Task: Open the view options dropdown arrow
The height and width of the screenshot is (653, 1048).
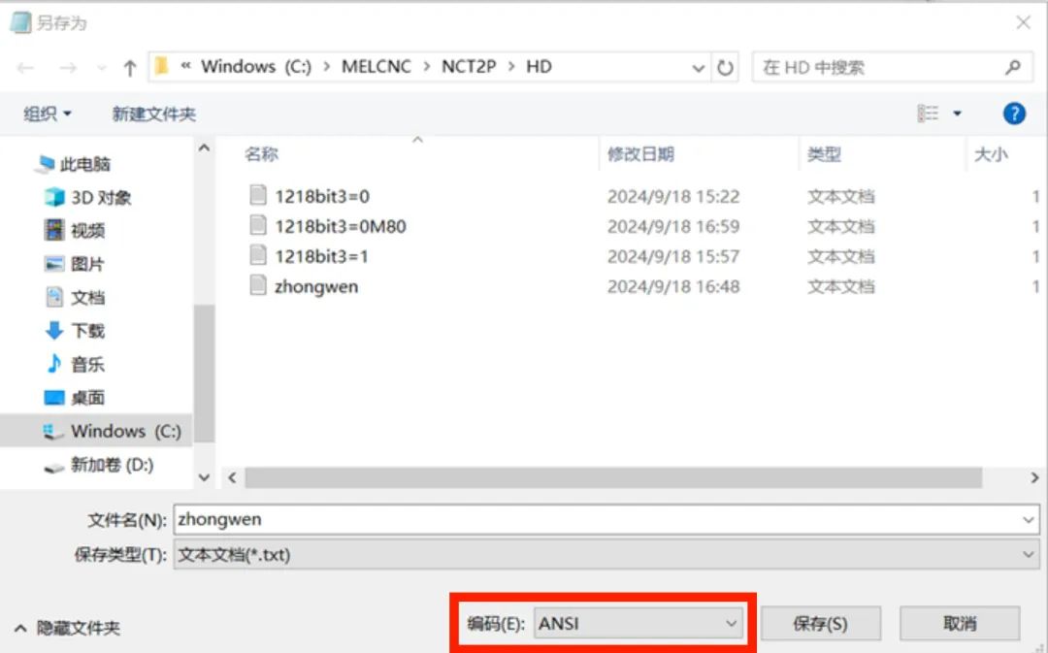Action: coord(957,114)
